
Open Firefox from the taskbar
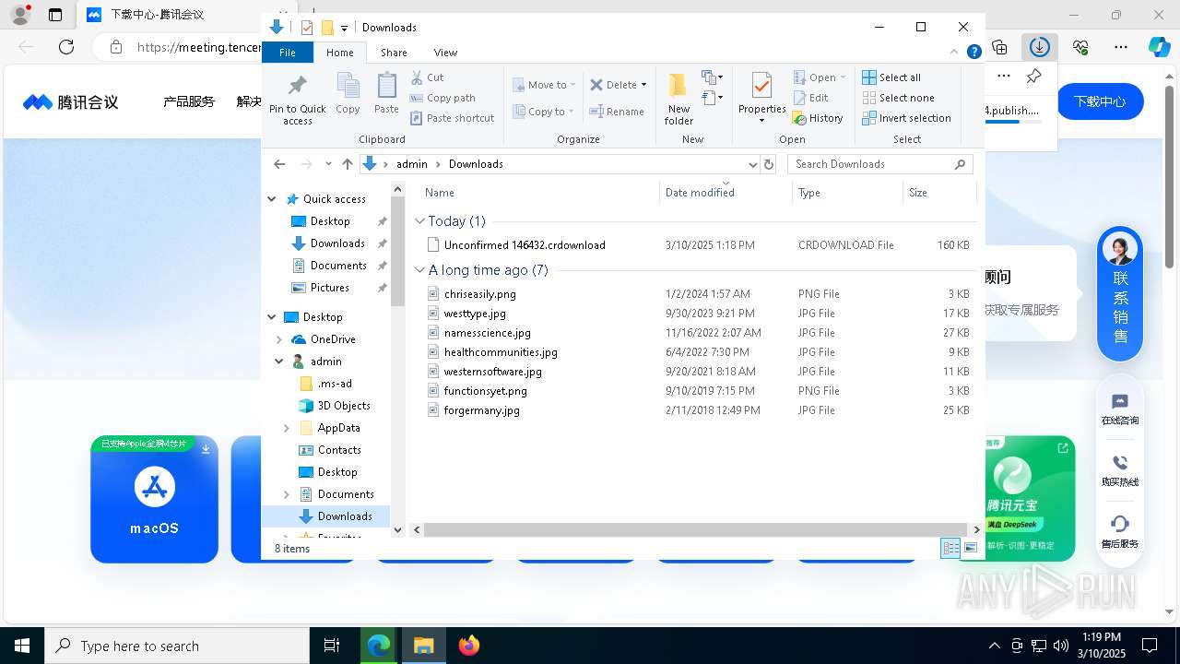(x=468, y=646)
